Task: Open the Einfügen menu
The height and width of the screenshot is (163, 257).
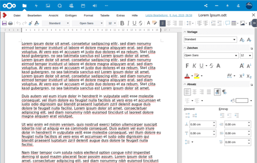Action: click(x=71, y=15)
